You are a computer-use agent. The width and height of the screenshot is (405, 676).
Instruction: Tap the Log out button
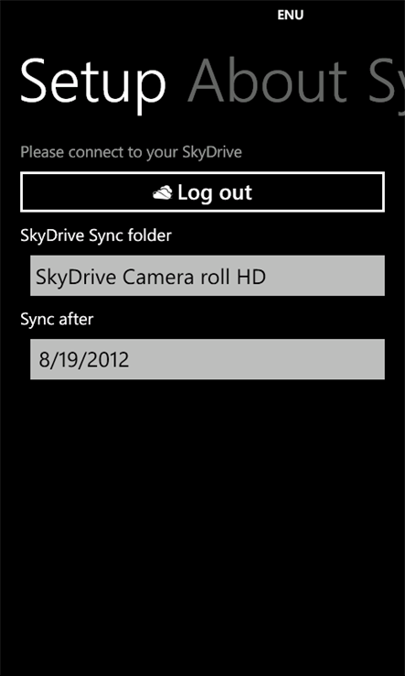(202, 191)
